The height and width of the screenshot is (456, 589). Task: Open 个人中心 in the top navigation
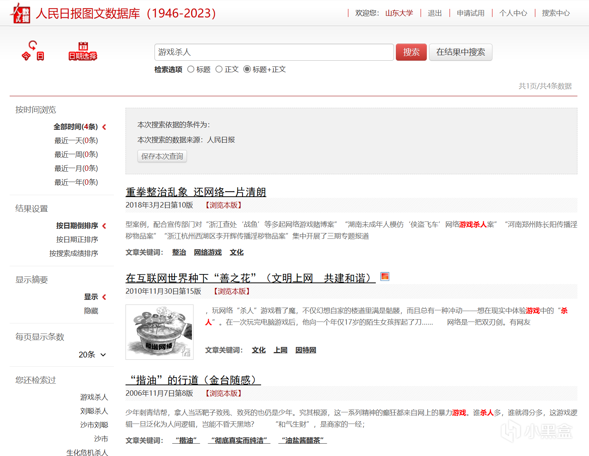pos(513,13)
